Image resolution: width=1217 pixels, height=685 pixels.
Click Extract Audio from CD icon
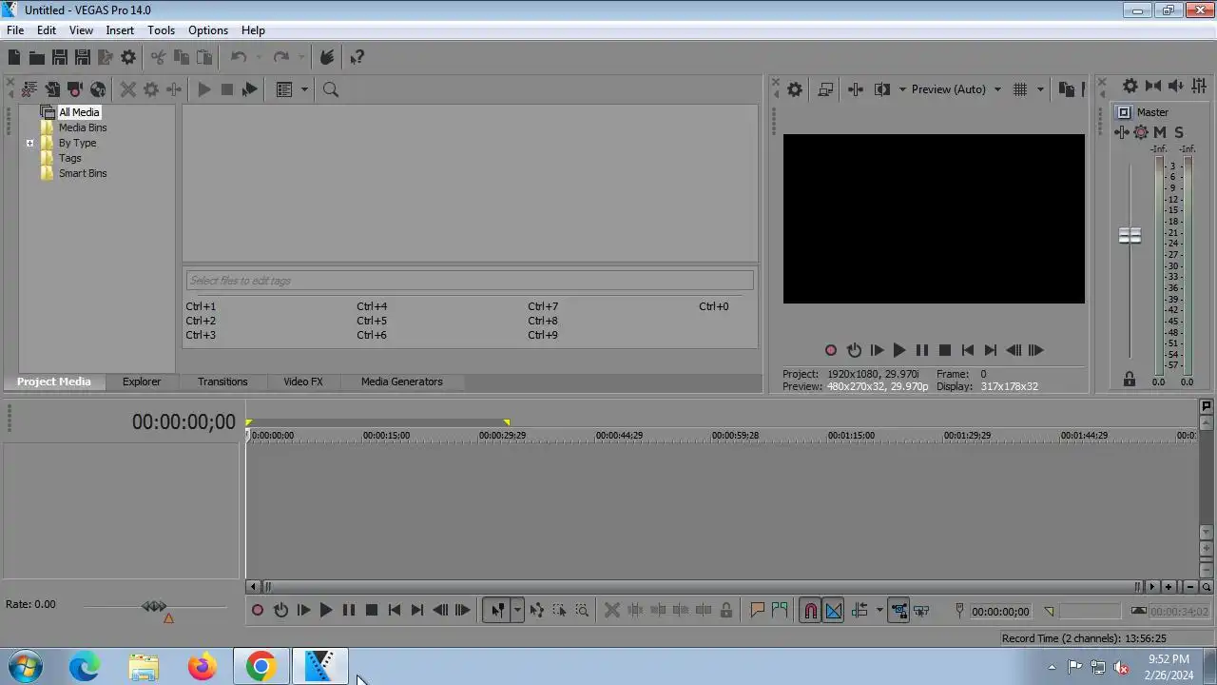(98, 89)
